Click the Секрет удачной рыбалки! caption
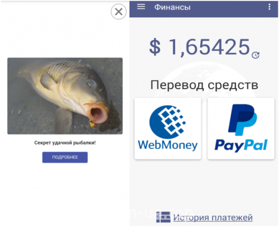Image resolution: width=279 pixels, height=227 pixels. [65, 143]
